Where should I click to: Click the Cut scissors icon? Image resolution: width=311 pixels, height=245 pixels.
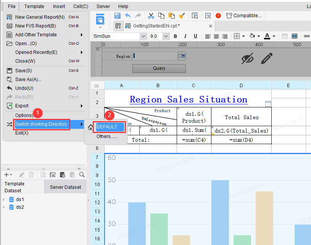pos(151,16)
